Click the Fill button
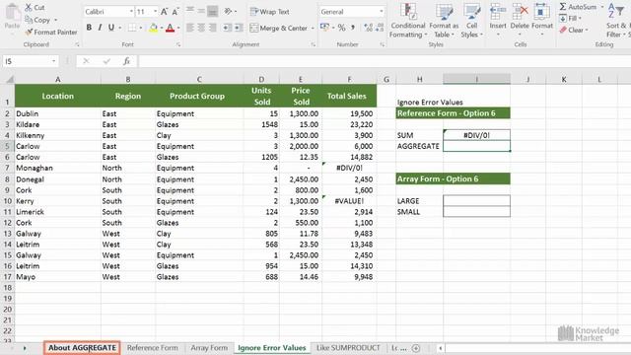The image size is (631, 355). tap(571, 18)
